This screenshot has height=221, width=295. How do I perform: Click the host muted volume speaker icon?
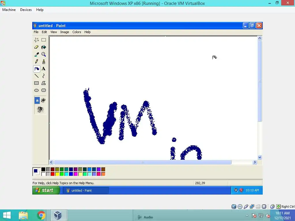(x=268, y=216)
